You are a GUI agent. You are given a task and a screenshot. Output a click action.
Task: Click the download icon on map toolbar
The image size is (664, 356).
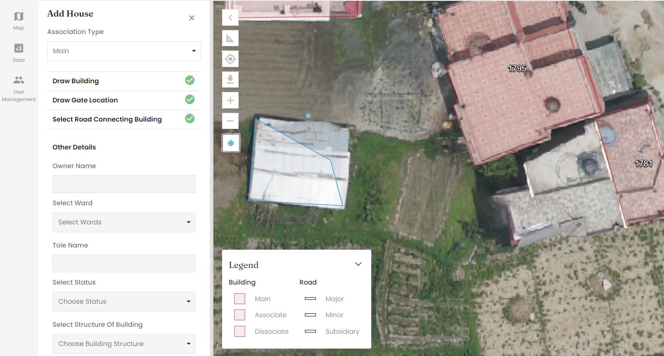tap(230, 79)
